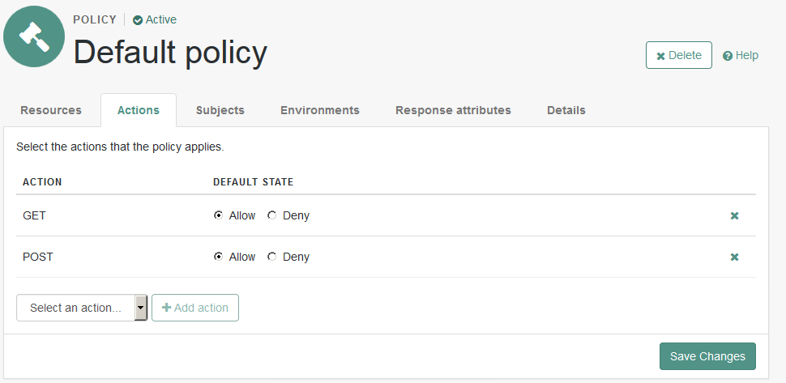
Task: Open the Select an action dropdown
Action: (x=75, y=308)
